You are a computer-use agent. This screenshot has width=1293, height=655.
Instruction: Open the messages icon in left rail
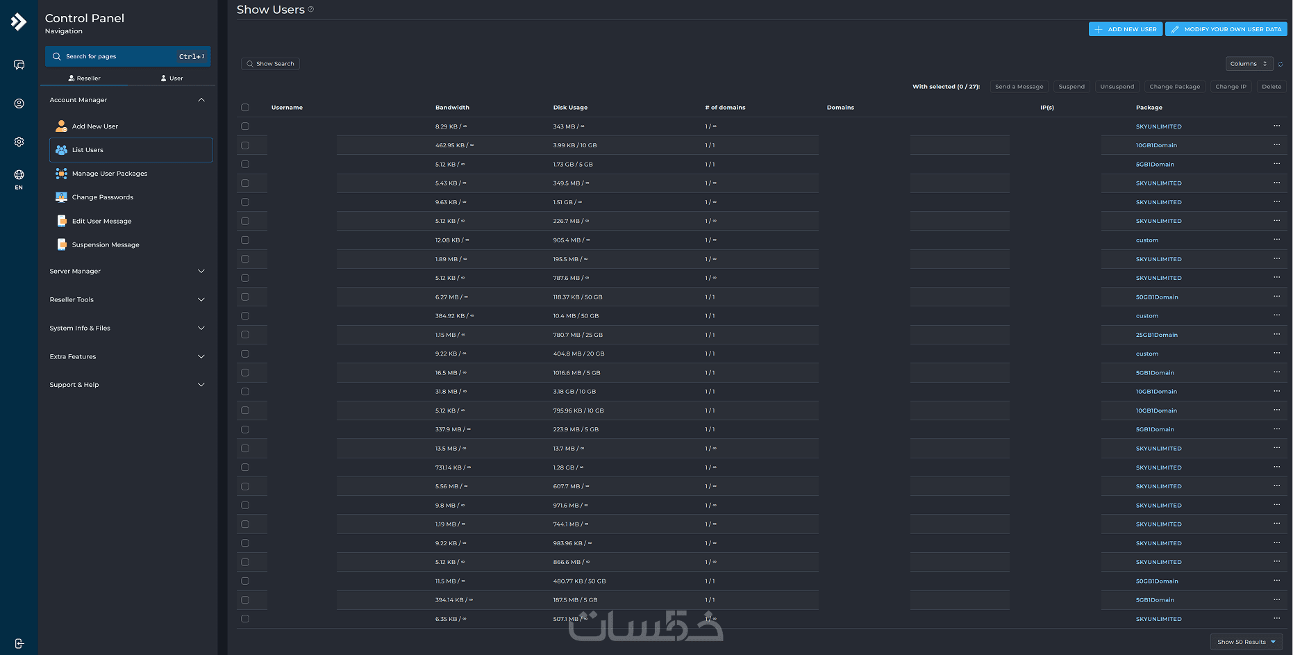point(19,65)
